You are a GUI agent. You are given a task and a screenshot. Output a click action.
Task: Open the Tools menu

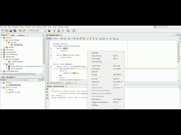(55, 27)
